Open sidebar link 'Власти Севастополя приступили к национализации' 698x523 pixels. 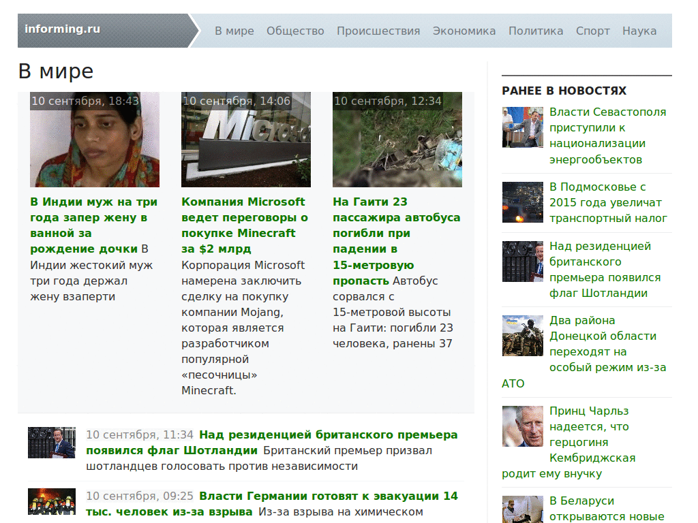[607, 136]
